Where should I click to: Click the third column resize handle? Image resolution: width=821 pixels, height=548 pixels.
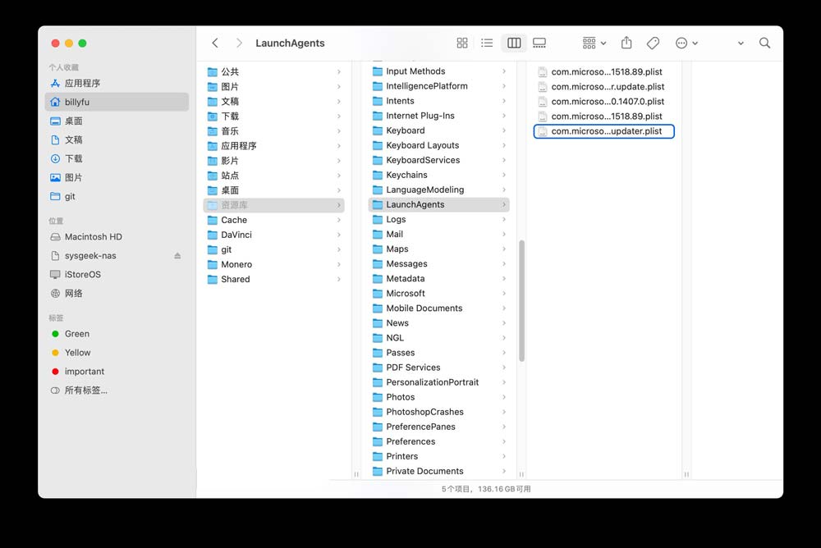[x=686, y=474]
